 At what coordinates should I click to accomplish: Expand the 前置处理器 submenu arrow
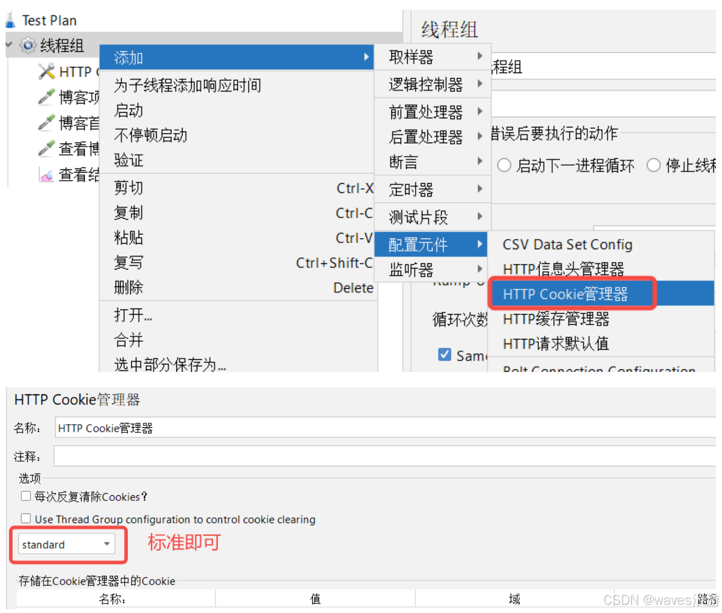480,111
